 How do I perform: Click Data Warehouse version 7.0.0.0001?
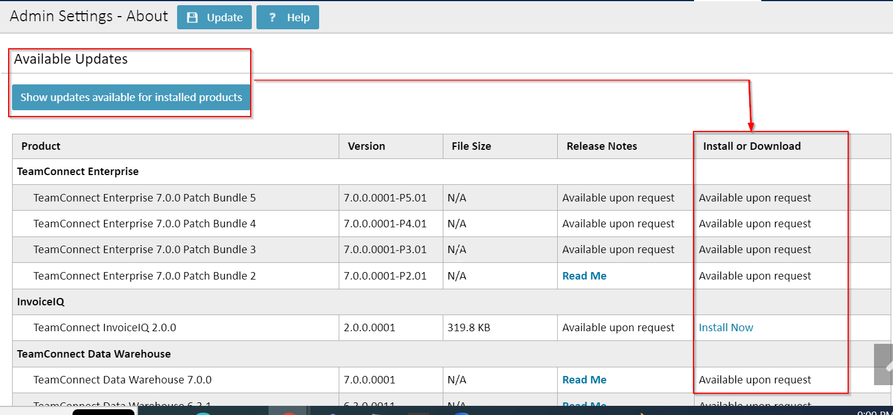click(x=369, y=380)
